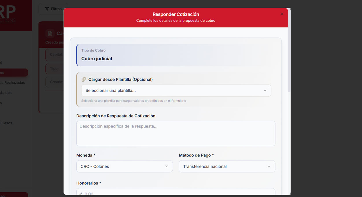The width and height of the screenshot is (362, 197).
Task: Click the template icon beside Cargar desde Plantilla
Action: pos(84,79)
